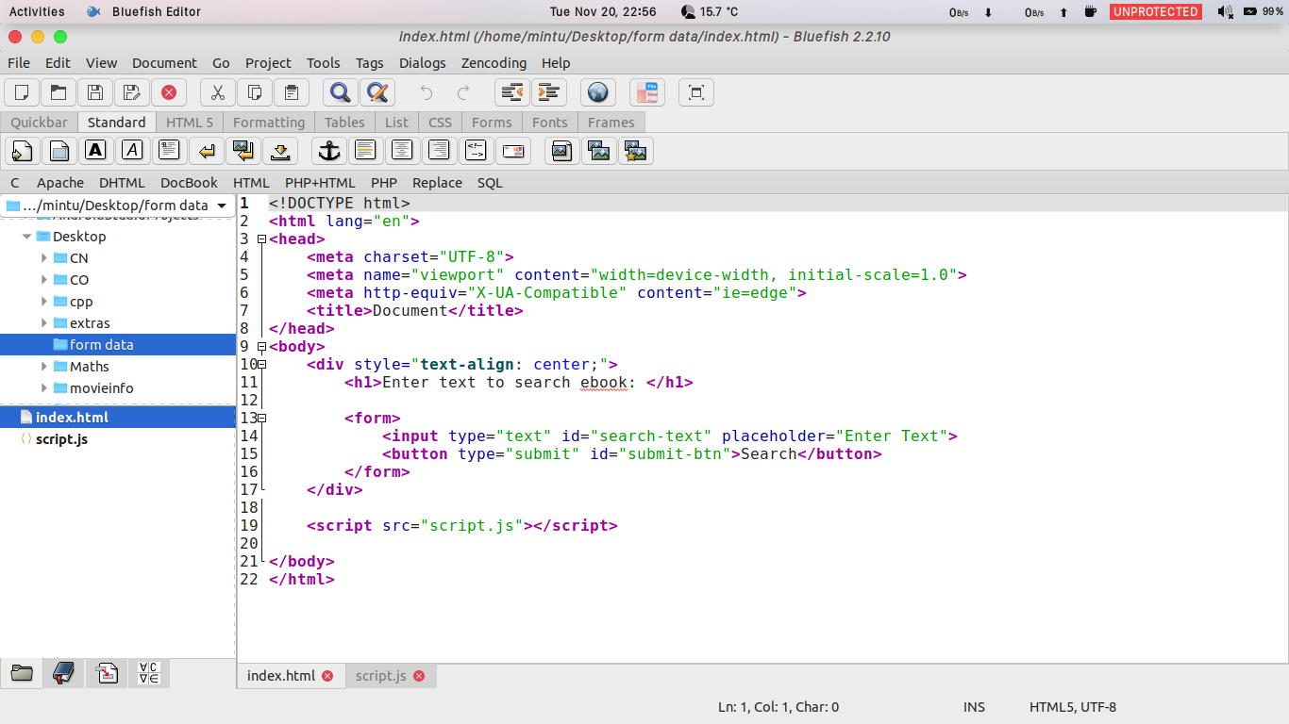1289x724 pixels.
Task: Open the PHP+HTML custom menu
Action: [x=320, y=183]
